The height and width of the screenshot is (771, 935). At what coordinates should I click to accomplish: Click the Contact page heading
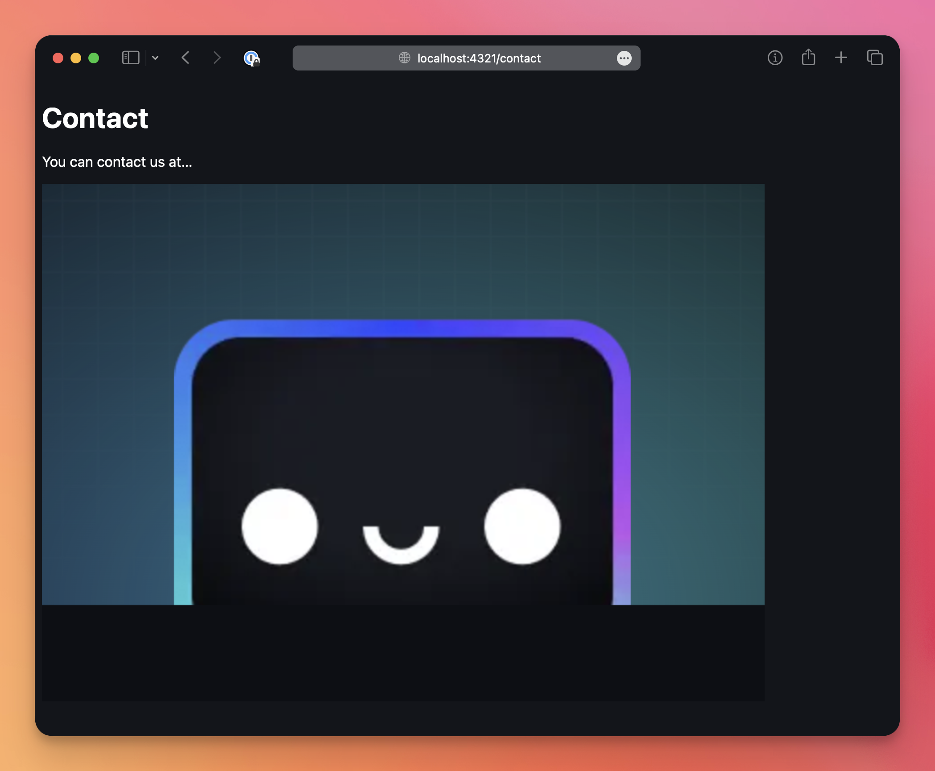coord(95,118)
